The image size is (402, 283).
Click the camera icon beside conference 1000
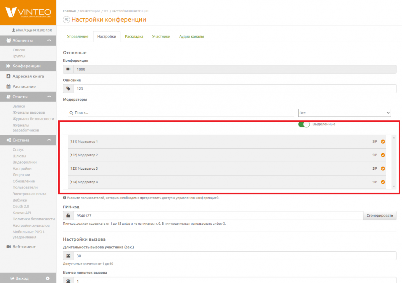[68, 69]
